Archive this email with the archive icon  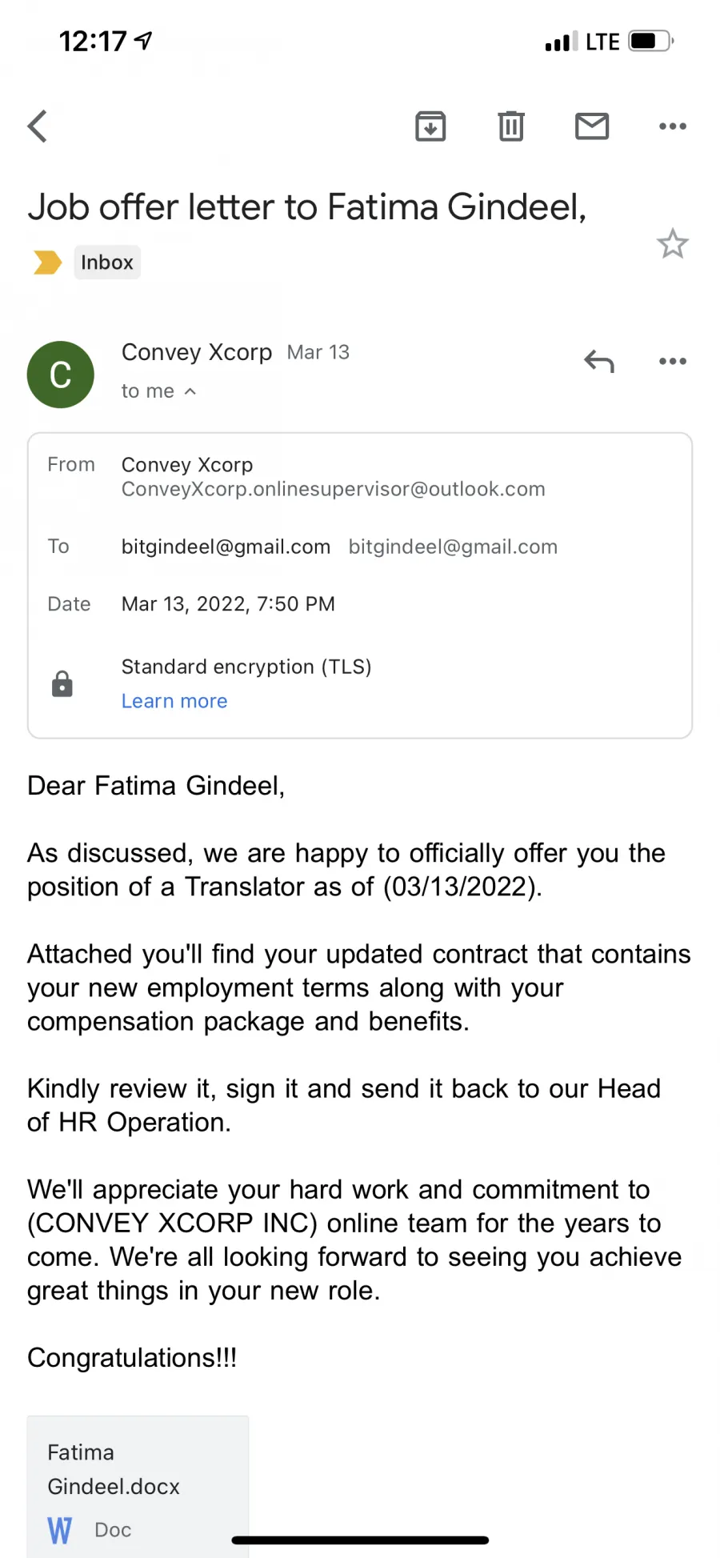click(430, 126)
